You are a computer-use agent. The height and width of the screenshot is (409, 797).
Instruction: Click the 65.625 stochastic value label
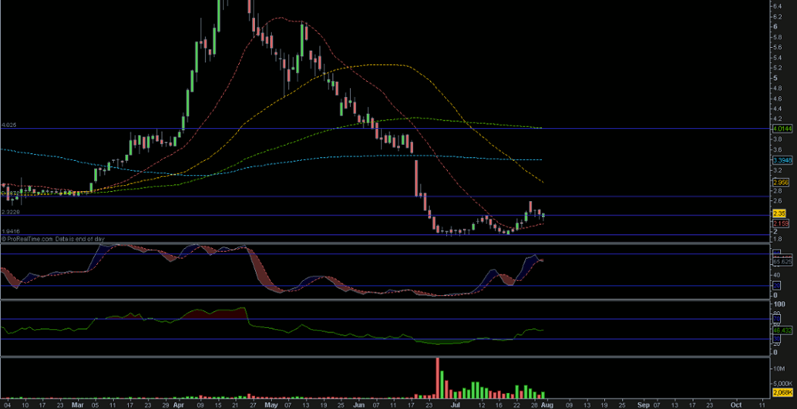783,262
